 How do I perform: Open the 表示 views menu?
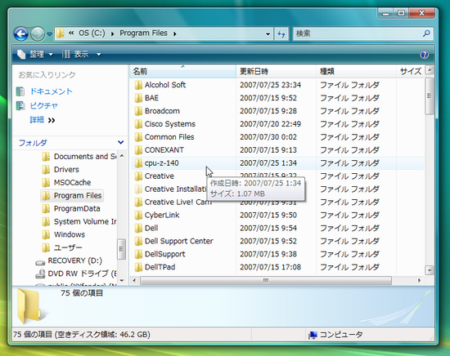tap(75, 54)
